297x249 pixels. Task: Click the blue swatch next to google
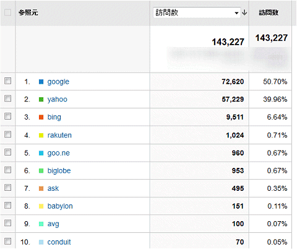click(41, 82)
